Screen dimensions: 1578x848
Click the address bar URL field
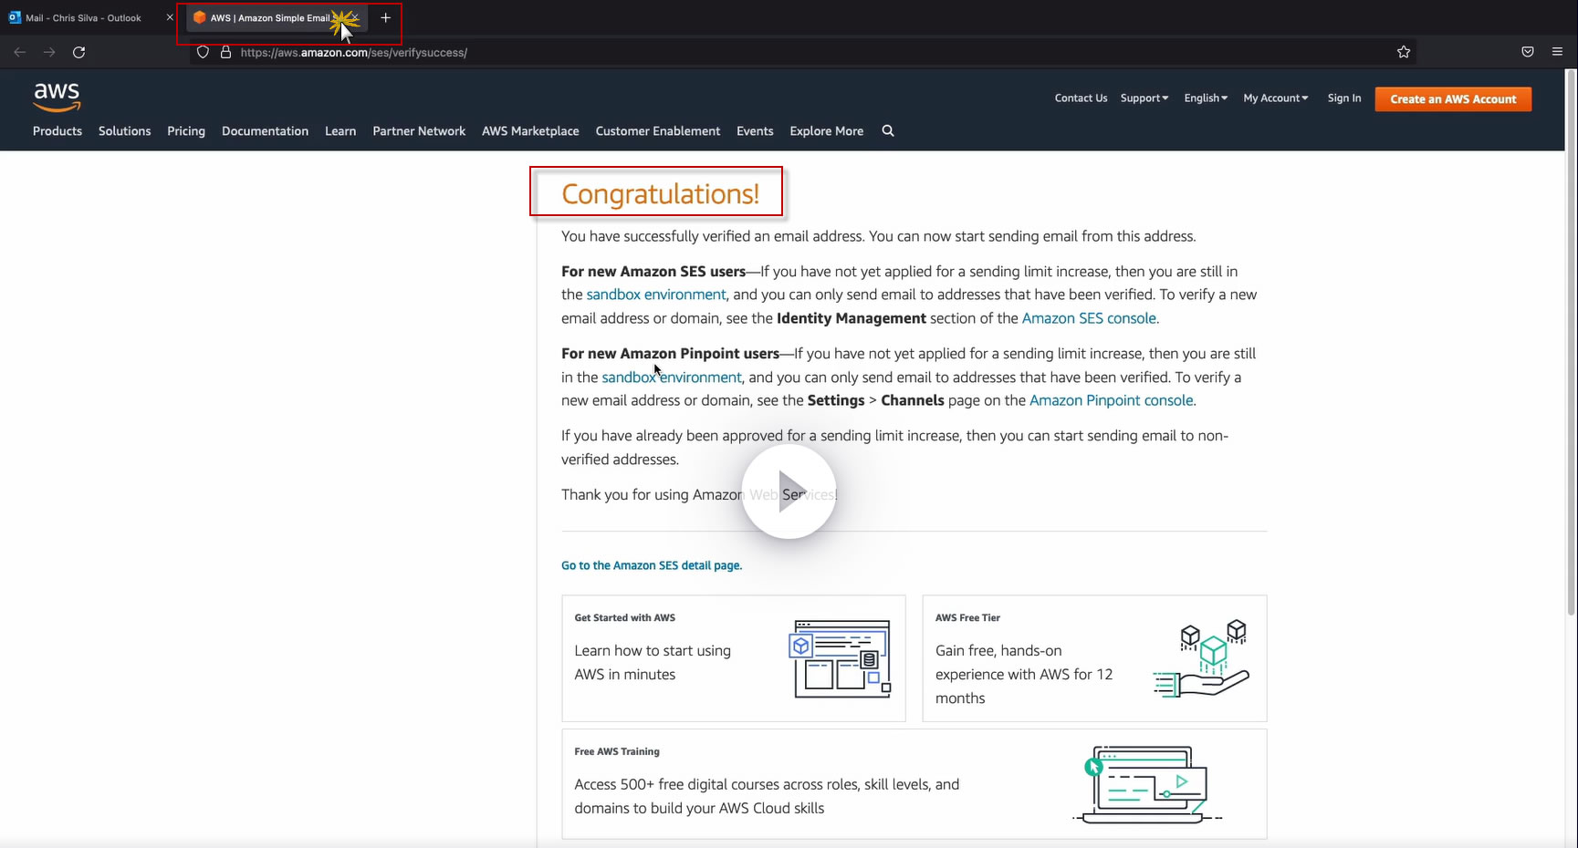pos(803,52)
